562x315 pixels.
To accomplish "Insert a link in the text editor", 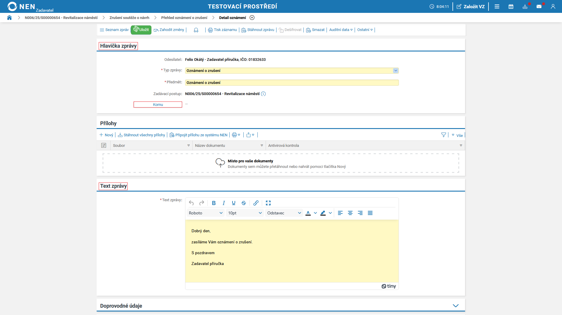I will click(x=256, y=203).
